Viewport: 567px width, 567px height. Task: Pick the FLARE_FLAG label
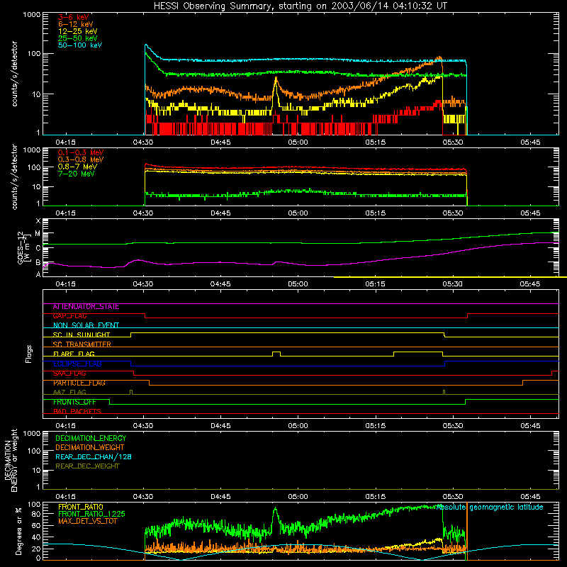coord(74,354)
